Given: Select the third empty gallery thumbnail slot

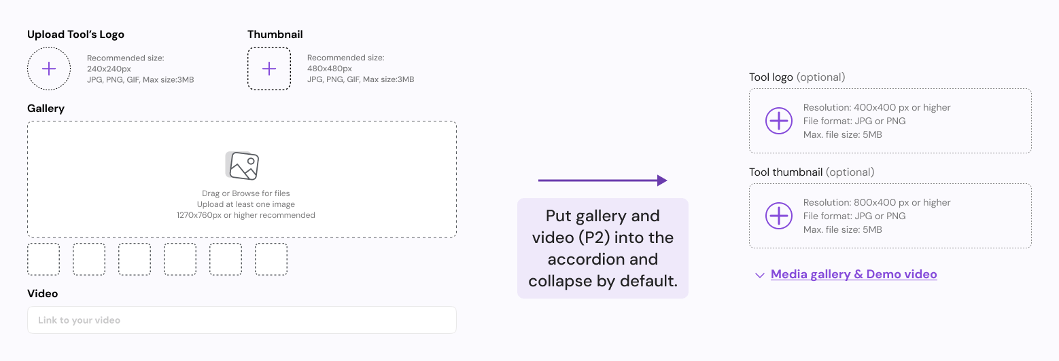Looking at the screenshot, I should (x=135, y=259).
